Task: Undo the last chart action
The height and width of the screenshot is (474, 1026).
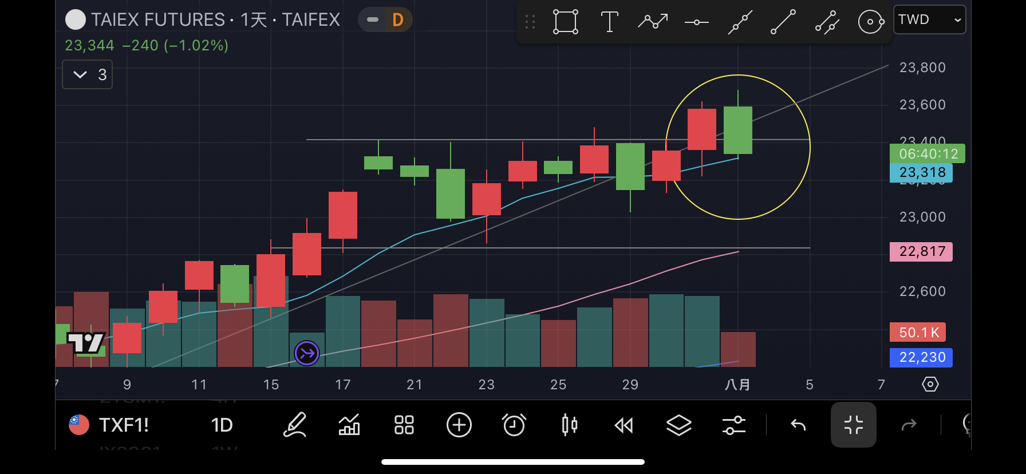Action: click(798, 425)
